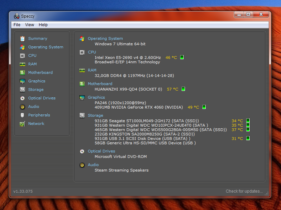Image resolution: width=281 pixels, height=210 pixels.
Task: Click the motherboard temperature indicator at 57 °C
Action: [183, 89]
